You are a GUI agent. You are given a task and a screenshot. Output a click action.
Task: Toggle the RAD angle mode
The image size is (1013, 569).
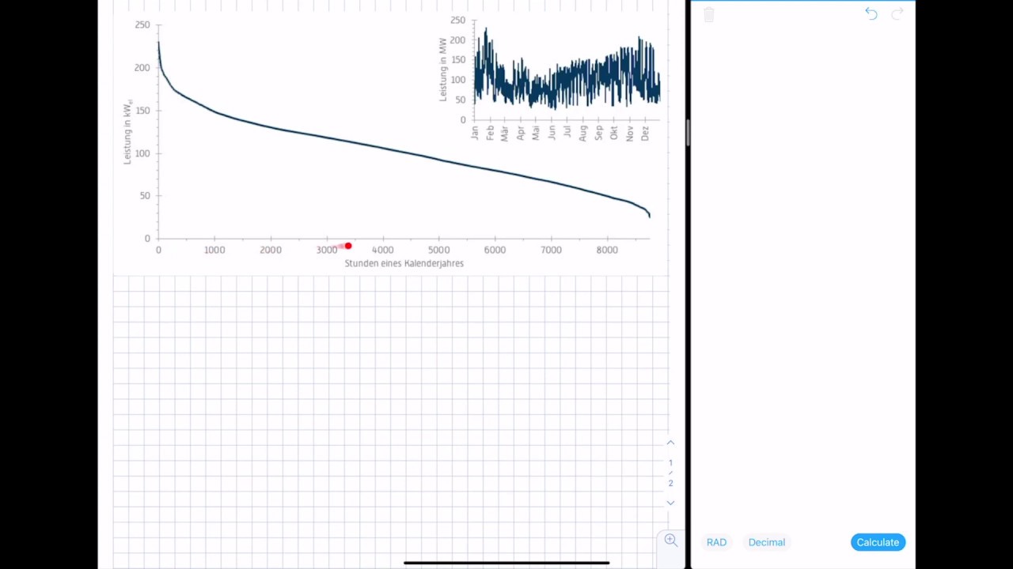(716, 542)
